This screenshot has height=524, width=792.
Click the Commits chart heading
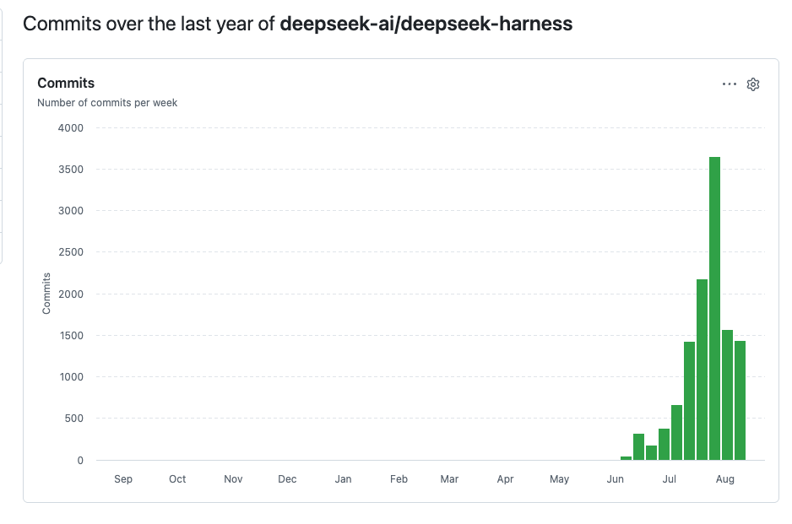(x=66, y=83)
